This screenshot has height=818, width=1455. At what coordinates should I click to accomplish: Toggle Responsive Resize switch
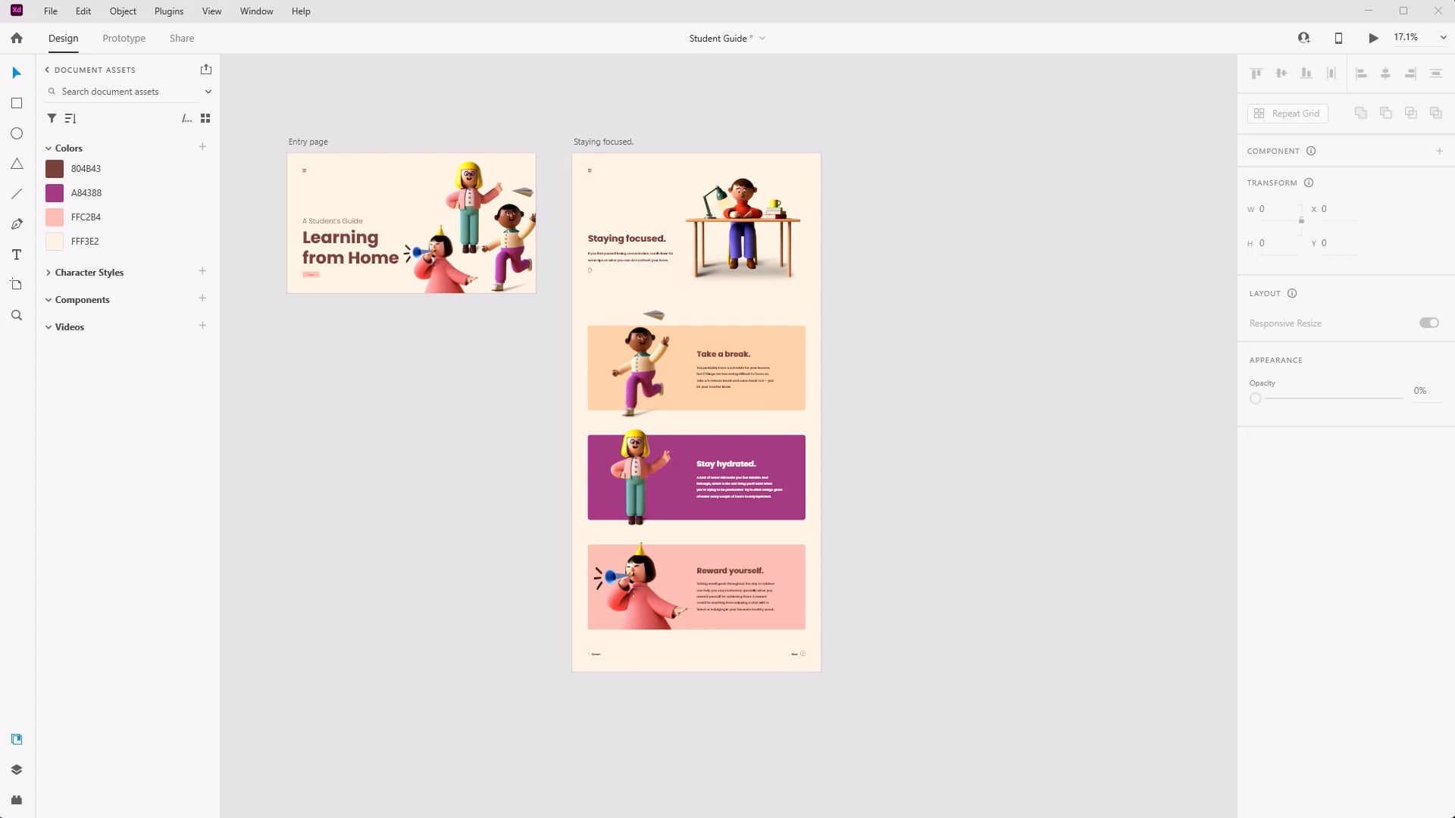[1428, 323]
